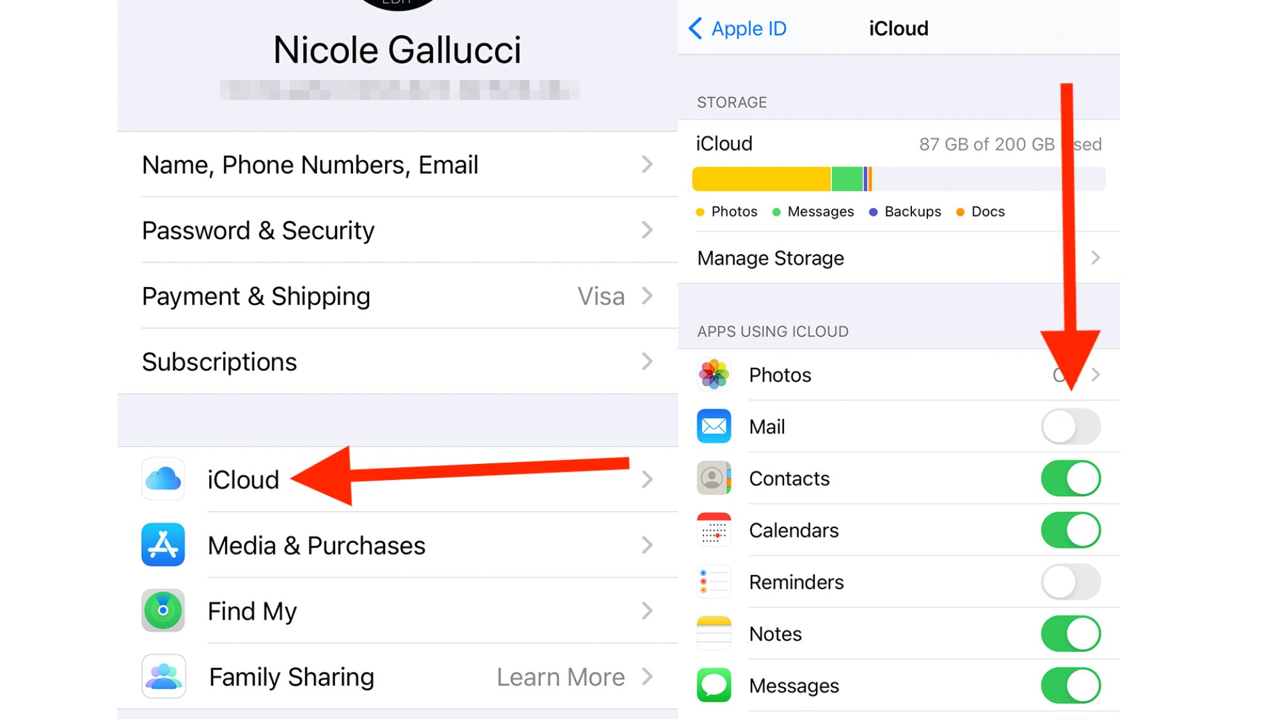Enable the Mail iCloud toggle
This screenshot has width=1279, height=719.
pos(1071,426)
